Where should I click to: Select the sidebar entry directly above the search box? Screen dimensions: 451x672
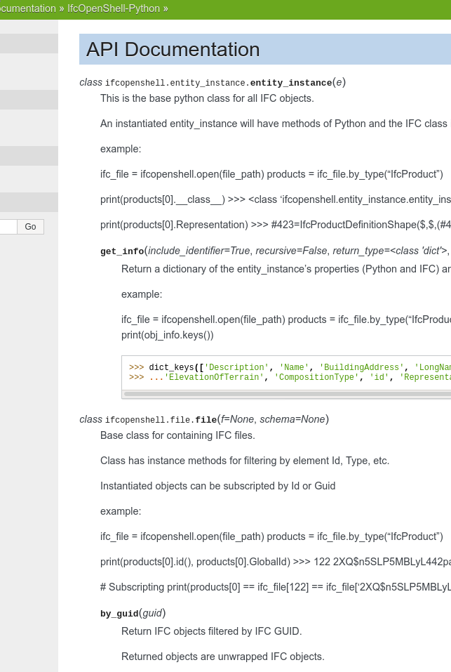[x=28, y=202]
